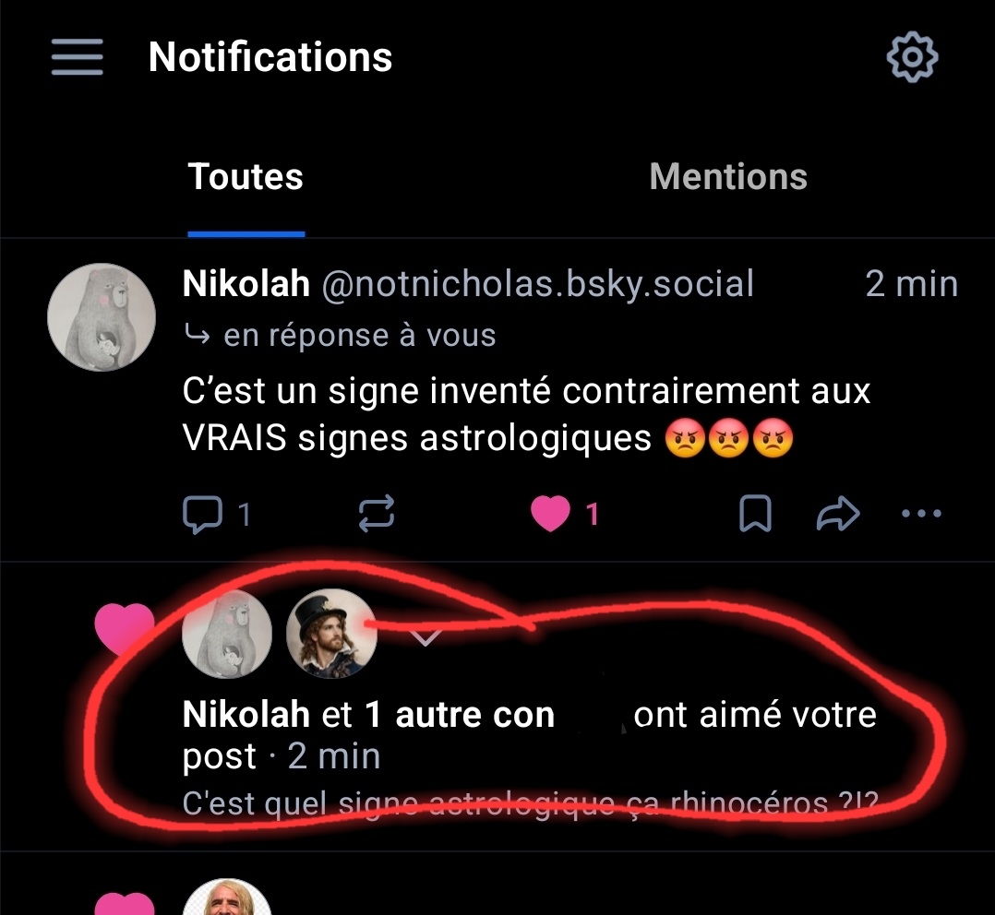Open more options on Nikolah's reply
Viewport: 995px width, 915px height.
pyautogui.click(x=921, y=515)
